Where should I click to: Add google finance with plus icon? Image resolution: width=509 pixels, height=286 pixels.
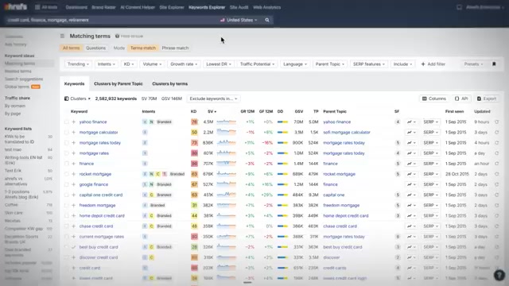pyautogui.click(x=74, y=184)
